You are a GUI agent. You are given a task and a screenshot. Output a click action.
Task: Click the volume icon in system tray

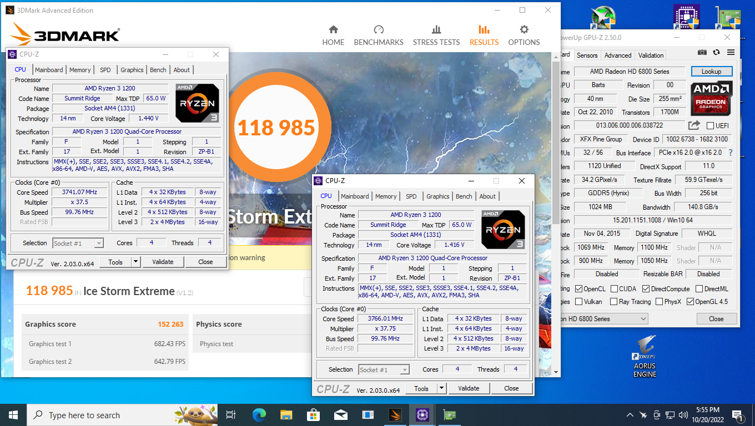coord(684,415)
